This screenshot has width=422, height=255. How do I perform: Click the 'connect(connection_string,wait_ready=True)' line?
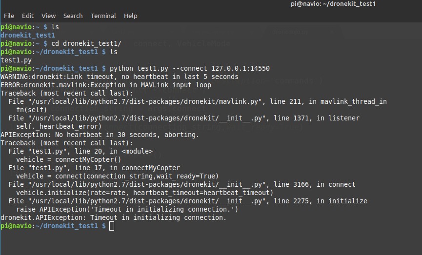[x=118, y=176]
